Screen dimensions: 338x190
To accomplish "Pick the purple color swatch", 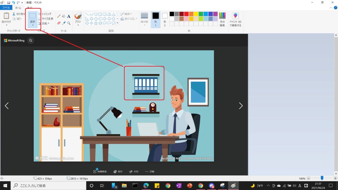I will click(215, 14).
